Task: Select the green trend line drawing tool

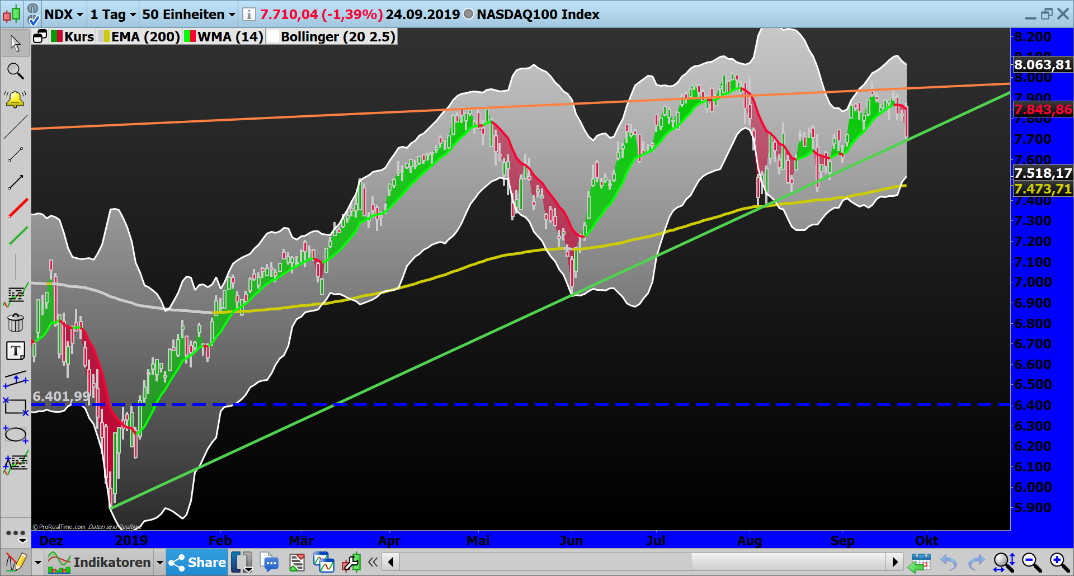Action: (17, 237)
